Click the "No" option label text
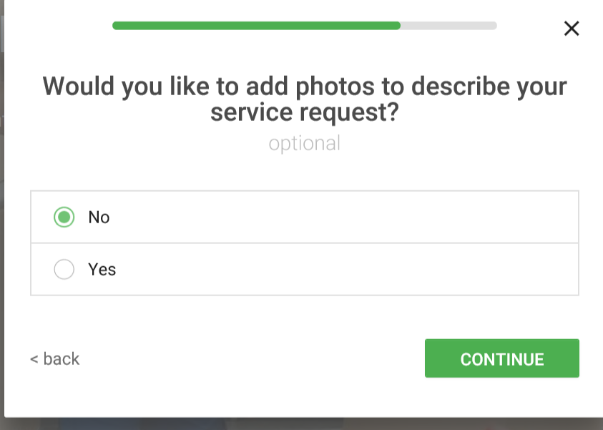 (x=99, y=217)
